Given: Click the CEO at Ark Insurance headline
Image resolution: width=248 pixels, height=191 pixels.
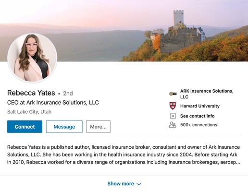Looking at the screenshot, I should pyautogui.click(x=53, y=103).
